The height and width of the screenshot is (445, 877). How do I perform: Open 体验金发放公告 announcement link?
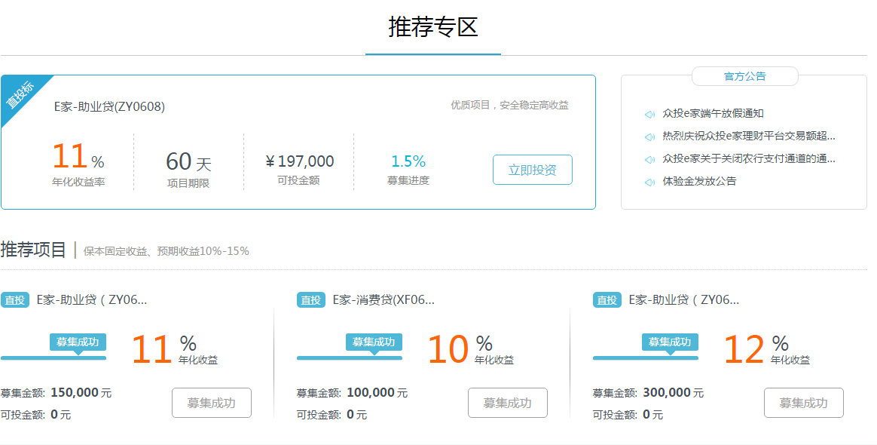pyautogui.click(x=699, y=181)
